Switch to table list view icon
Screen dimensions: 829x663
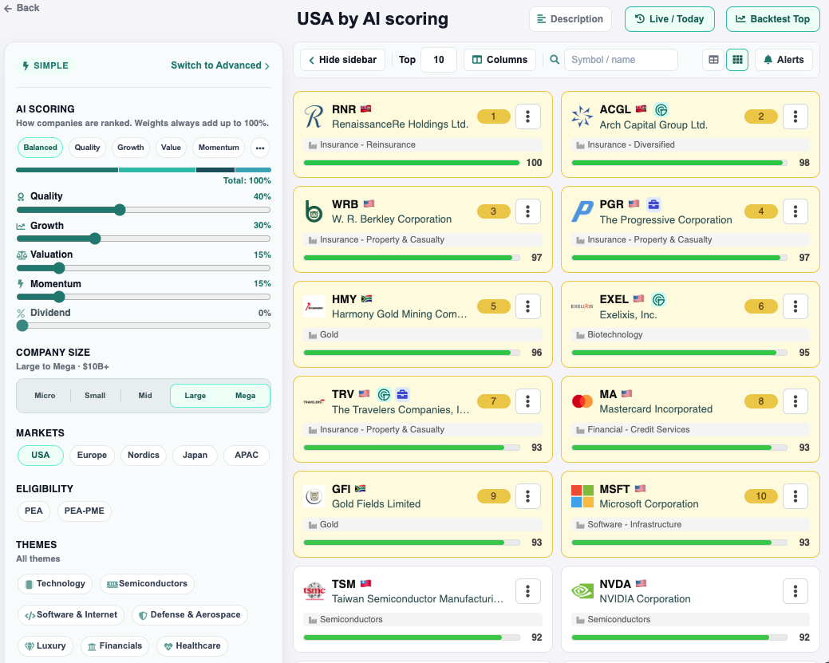[x=713, y=60]
